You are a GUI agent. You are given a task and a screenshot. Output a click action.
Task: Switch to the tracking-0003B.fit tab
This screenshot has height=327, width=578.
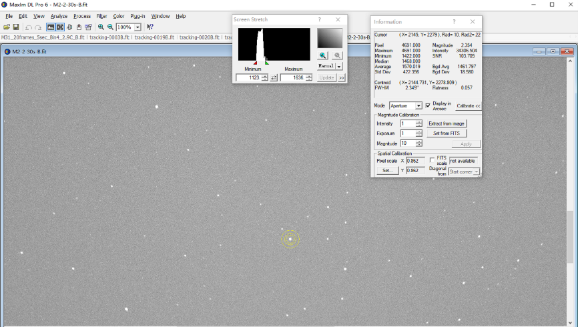point(110,37)
